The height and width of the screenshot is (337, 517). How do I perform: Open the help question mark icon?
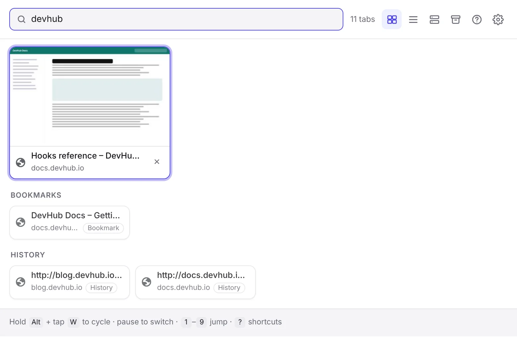coord(477,20)
